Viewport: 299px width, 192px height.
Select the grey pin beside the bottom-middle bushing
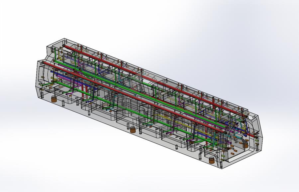pos(128,126)
